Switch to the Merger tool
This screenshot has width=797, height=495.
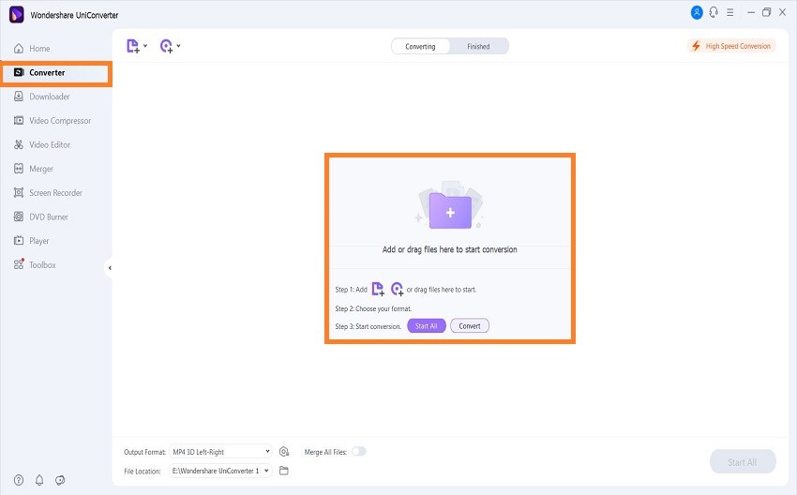pyautogui.click(x=34, y=169)
